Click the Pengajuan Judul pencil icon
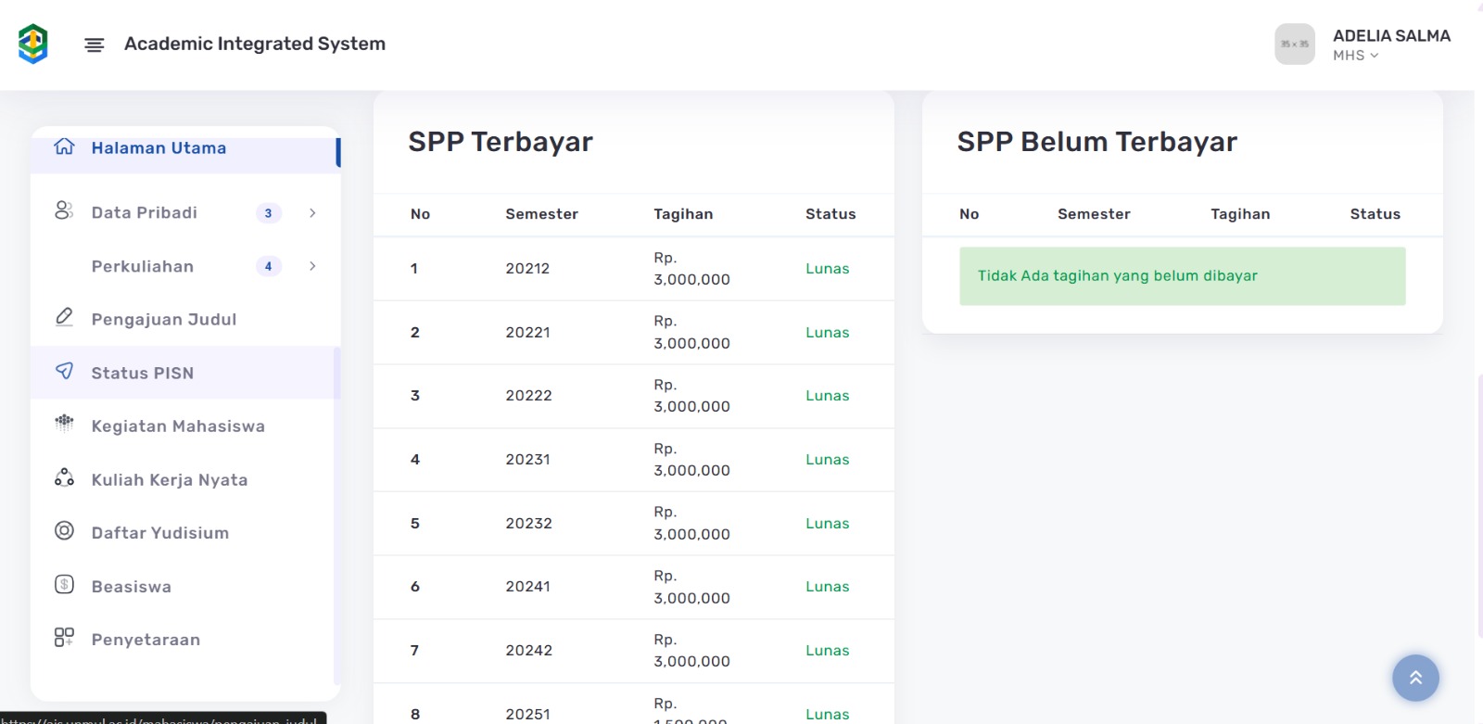Image resolution: width=1483 pixels, height=724 pixels. click(x=64, y=318)
